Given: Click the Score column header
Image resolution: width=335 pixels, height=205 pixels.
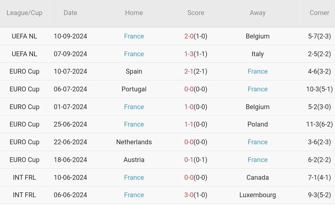Looking at the screenshot, I should 196,13.
